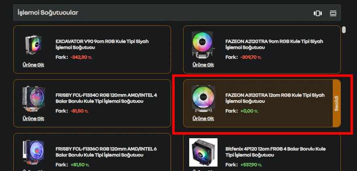
Task: Open EXCAVATOR V90 cooler product image
Action: [x=33, y=44]
